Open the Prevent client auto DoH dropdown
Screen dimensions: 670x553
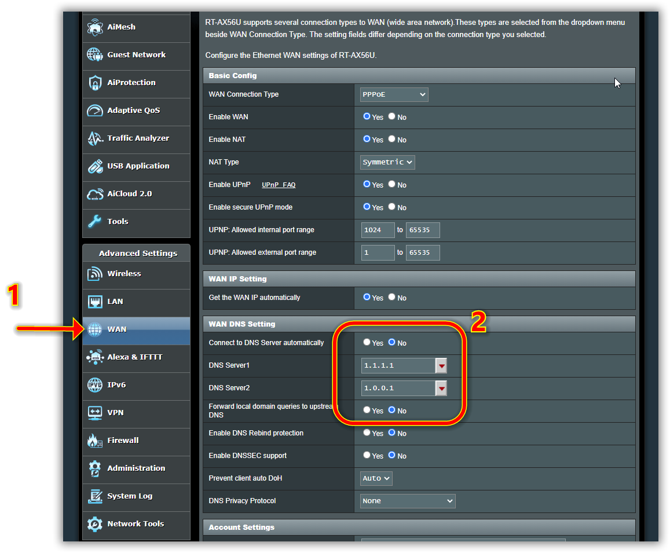[x=376, y=479]
